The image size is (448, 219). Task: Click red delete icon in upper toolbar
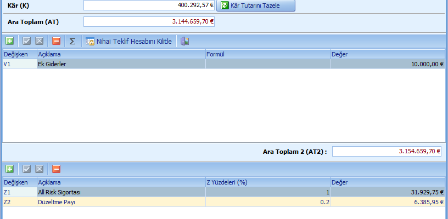click(x=56, y=41)
